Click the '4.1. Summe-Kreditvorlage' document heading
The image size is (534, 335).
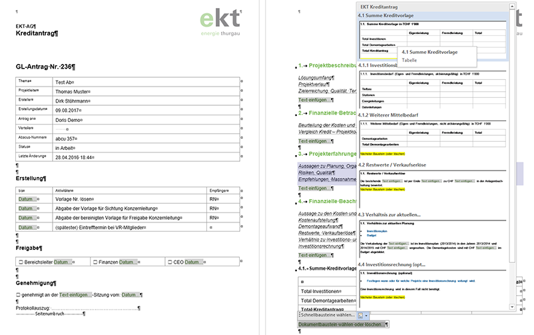[328, 268]
